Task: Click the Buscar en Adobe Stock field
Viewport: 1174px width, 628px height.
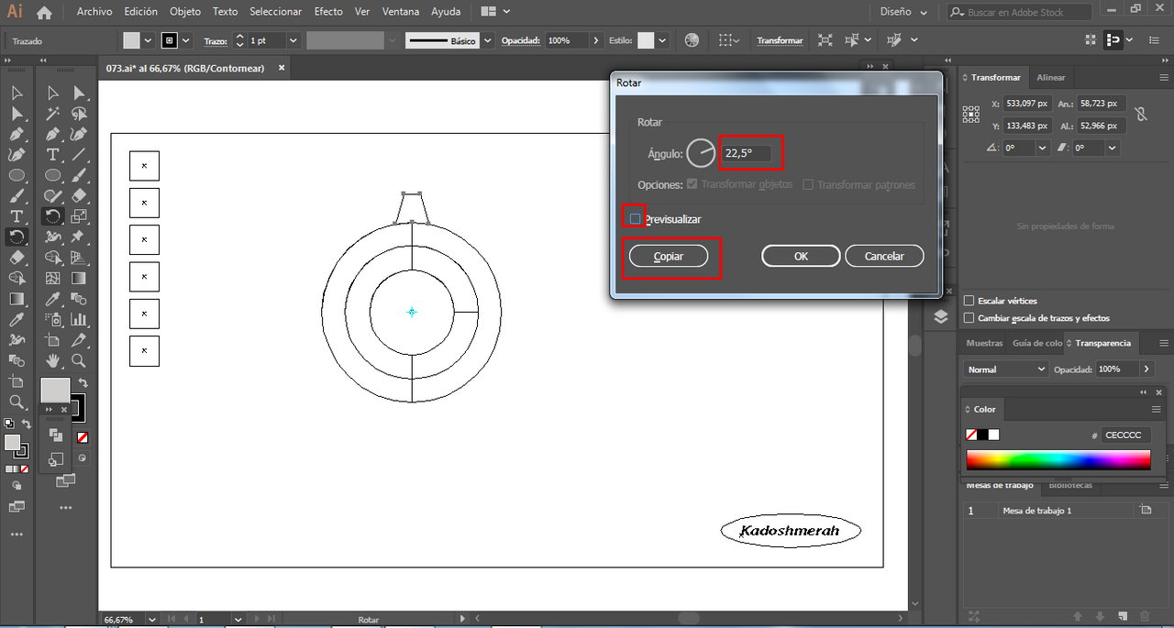Action: 1020,13
